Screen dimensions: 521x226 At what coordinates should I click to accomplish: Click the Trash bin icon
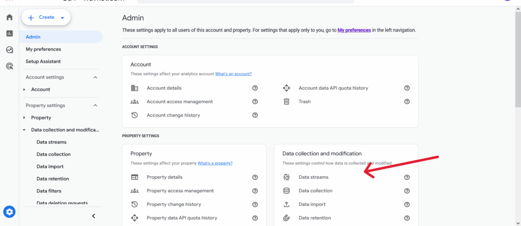[x=286, y=102]
